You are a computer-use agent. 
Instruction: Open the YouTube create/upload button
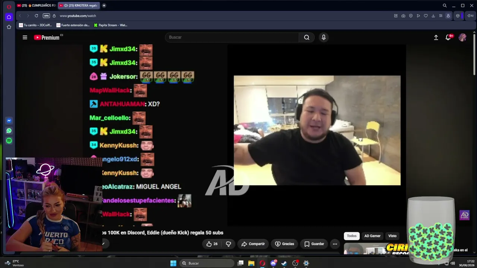coord(436,37)
